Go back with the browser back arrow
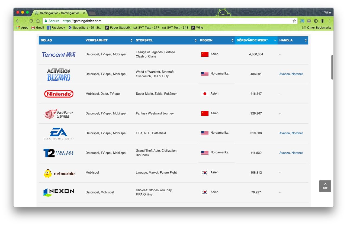Viewport: 347px width, 226px height. 18,21
